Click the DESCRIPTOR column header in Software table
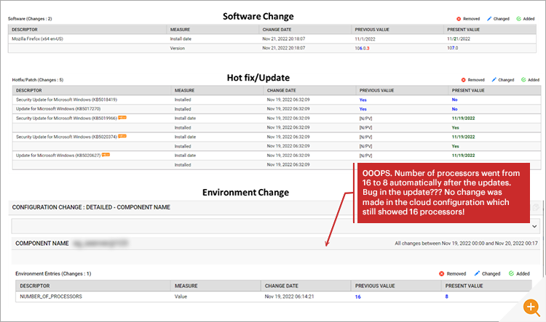 (x=25, y=30)
